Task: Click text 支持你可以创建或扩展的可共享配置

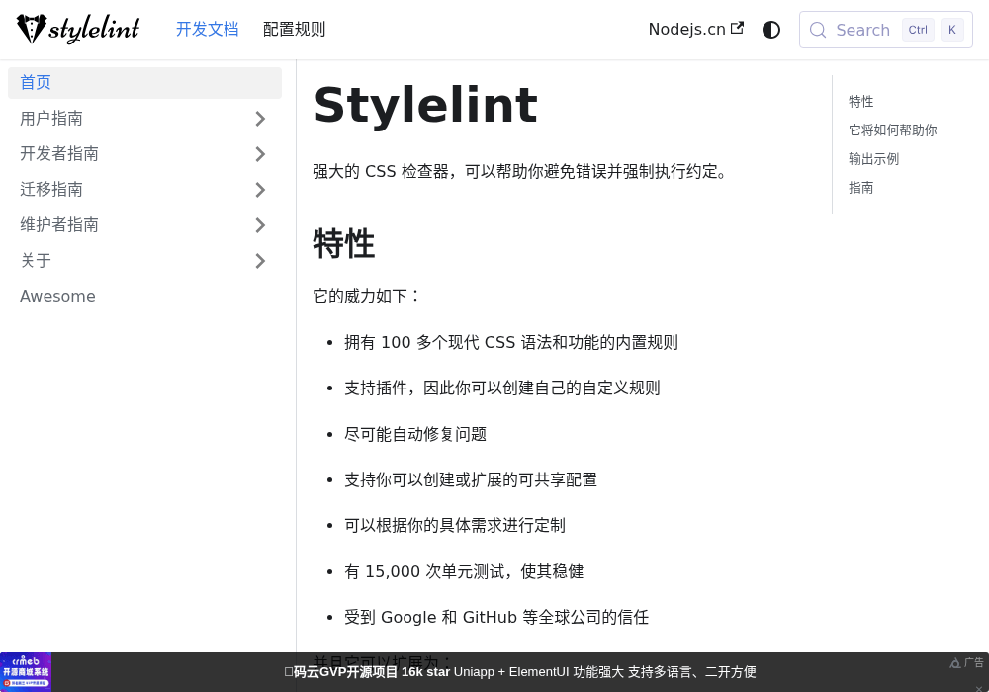Action: (471, 480)
